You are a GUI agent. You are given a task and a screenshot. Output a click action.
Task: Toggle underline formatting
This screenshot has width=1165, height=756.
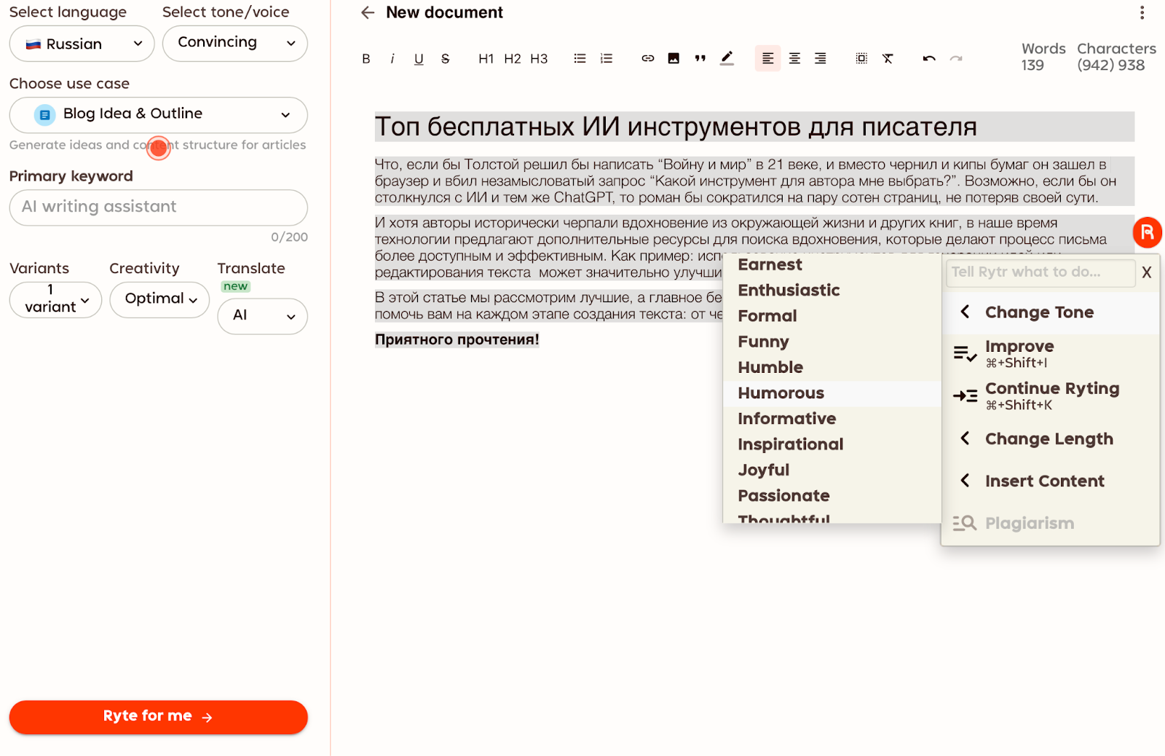click(418, 58)
